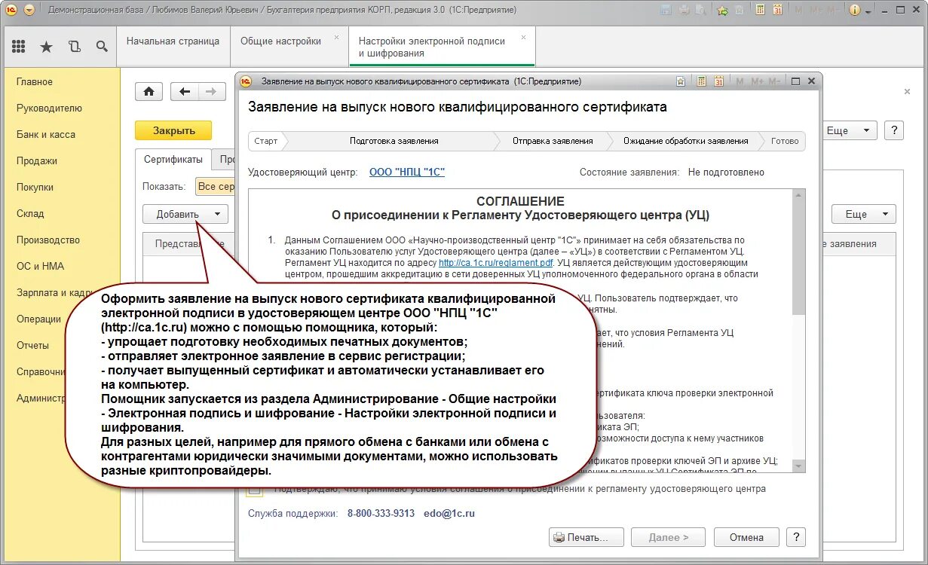This screenshot has height=565, width=928.
Task: Open the calendar icon in main title bar
Action: pos(778,11)
